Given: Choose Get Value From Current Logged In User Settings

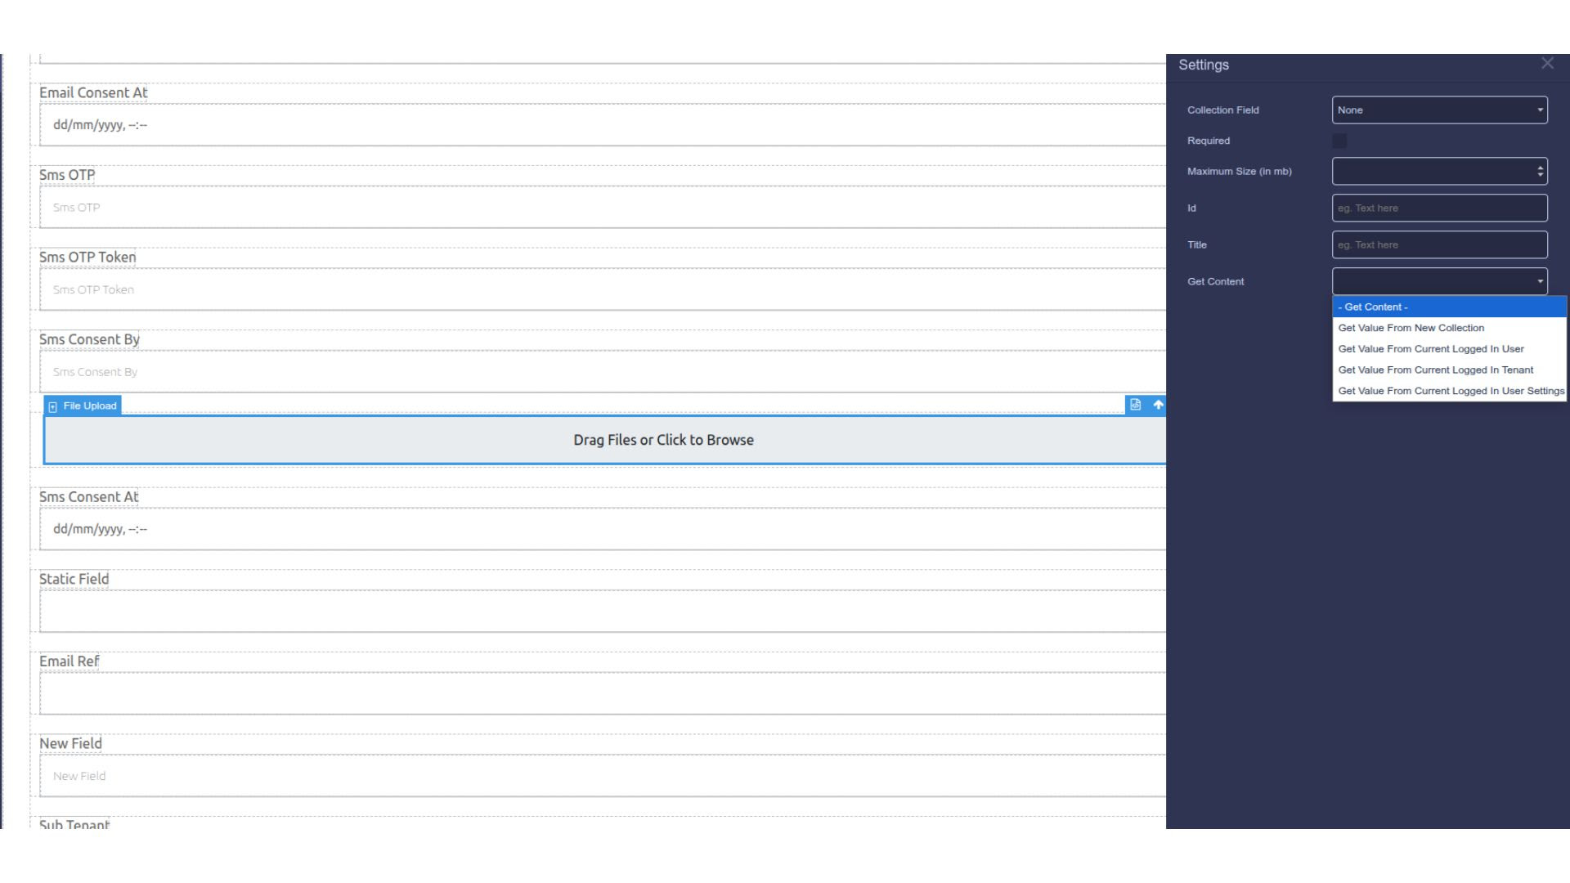Looking at the screenshot, I should 1449,392.
